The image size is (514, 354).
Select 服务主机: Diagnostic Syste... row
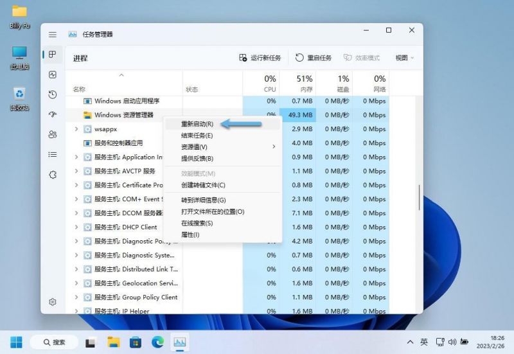227,255
